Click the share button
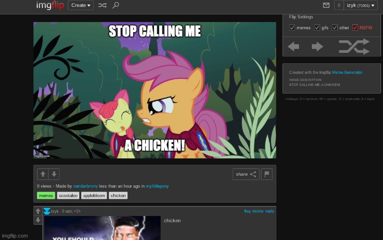383x240 pixels. (x=246, y=174)
